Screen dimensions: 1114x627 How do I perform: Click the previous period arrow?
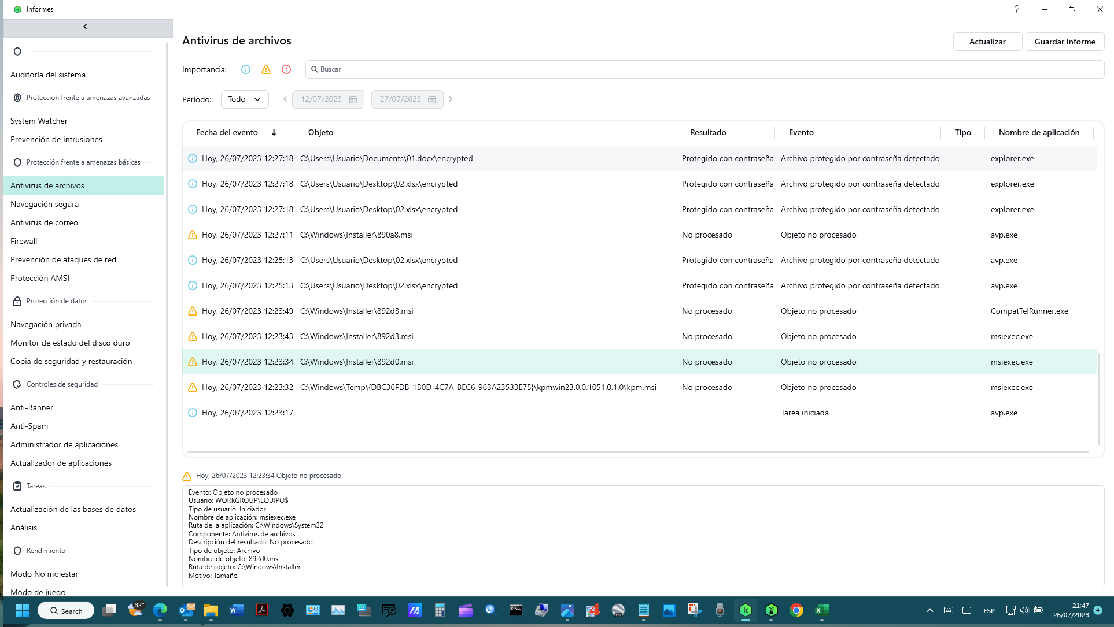coord(285,99)
